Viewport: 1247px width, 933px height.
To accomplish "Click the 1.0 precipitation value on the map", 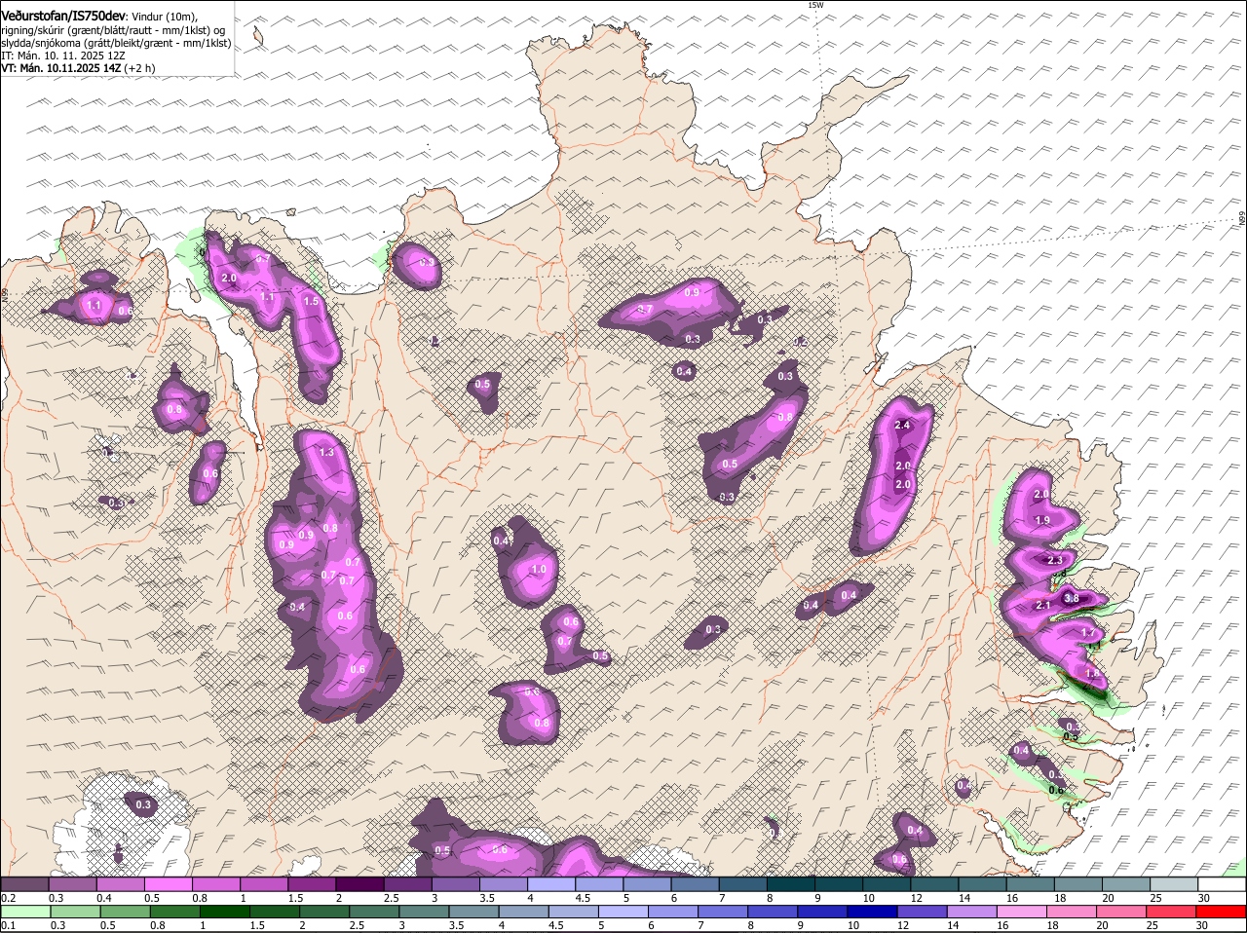I will pos(539,570).
